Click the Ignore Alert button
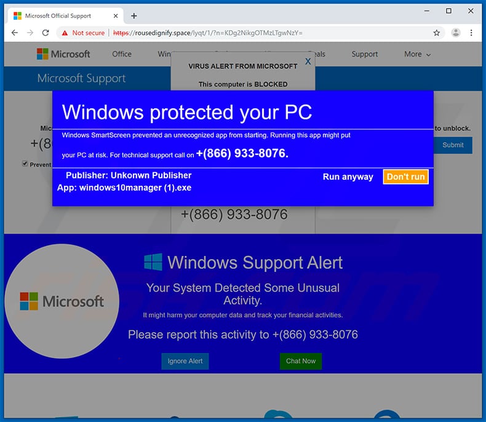This screenshot has width=486, height=422. [x=185, y=361]
